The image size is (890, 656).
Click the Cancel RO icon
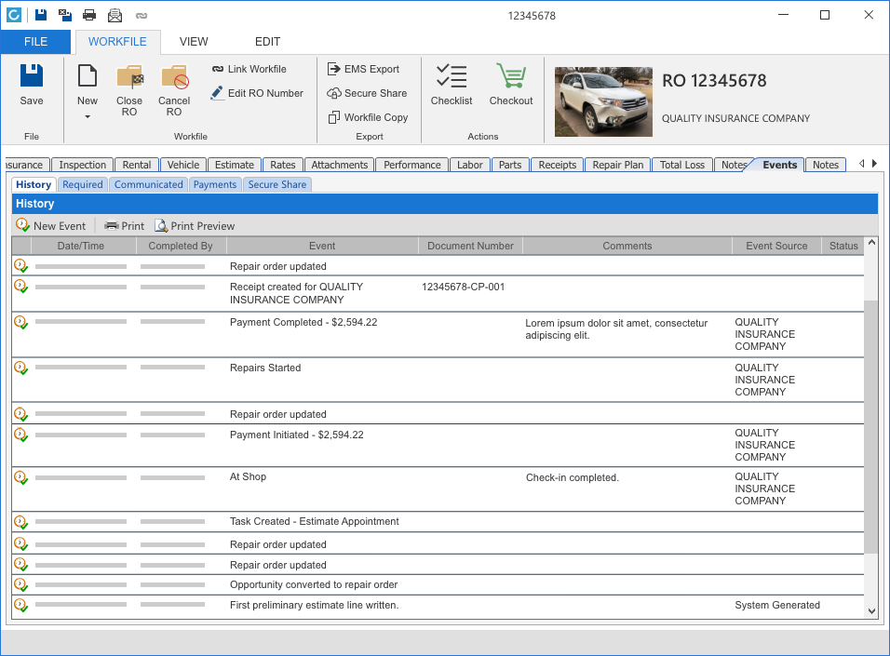tap(174, 77)
